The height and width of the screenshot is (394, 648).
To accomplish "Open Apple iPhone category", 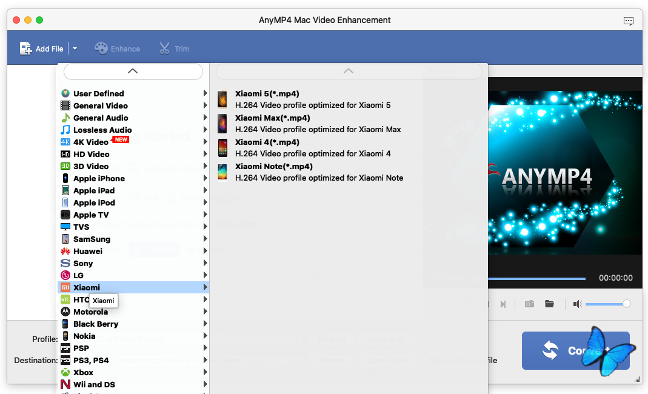I will [134, 179].
